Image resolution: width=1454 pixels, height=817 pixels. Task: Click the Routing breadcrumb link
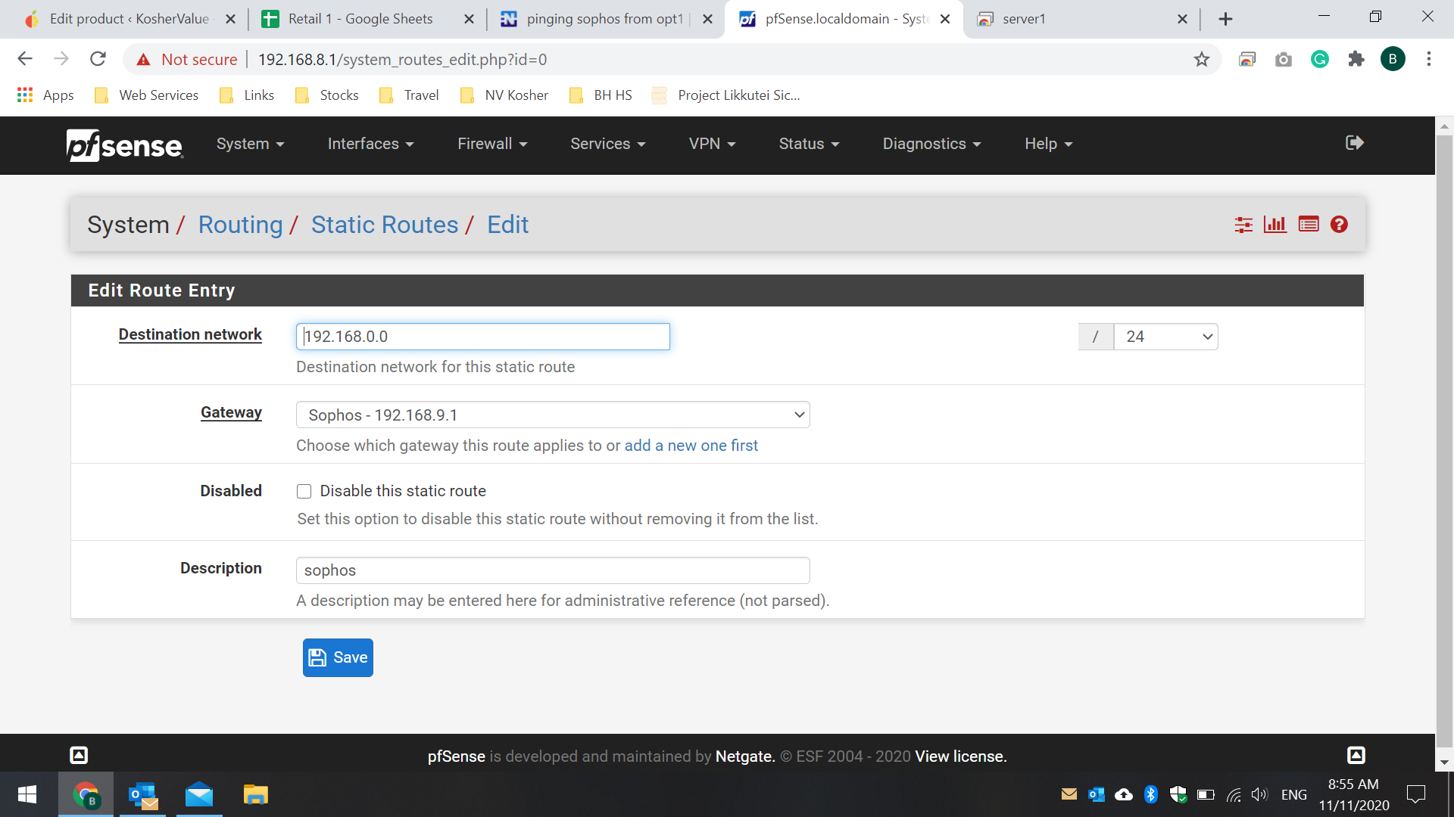240,225
